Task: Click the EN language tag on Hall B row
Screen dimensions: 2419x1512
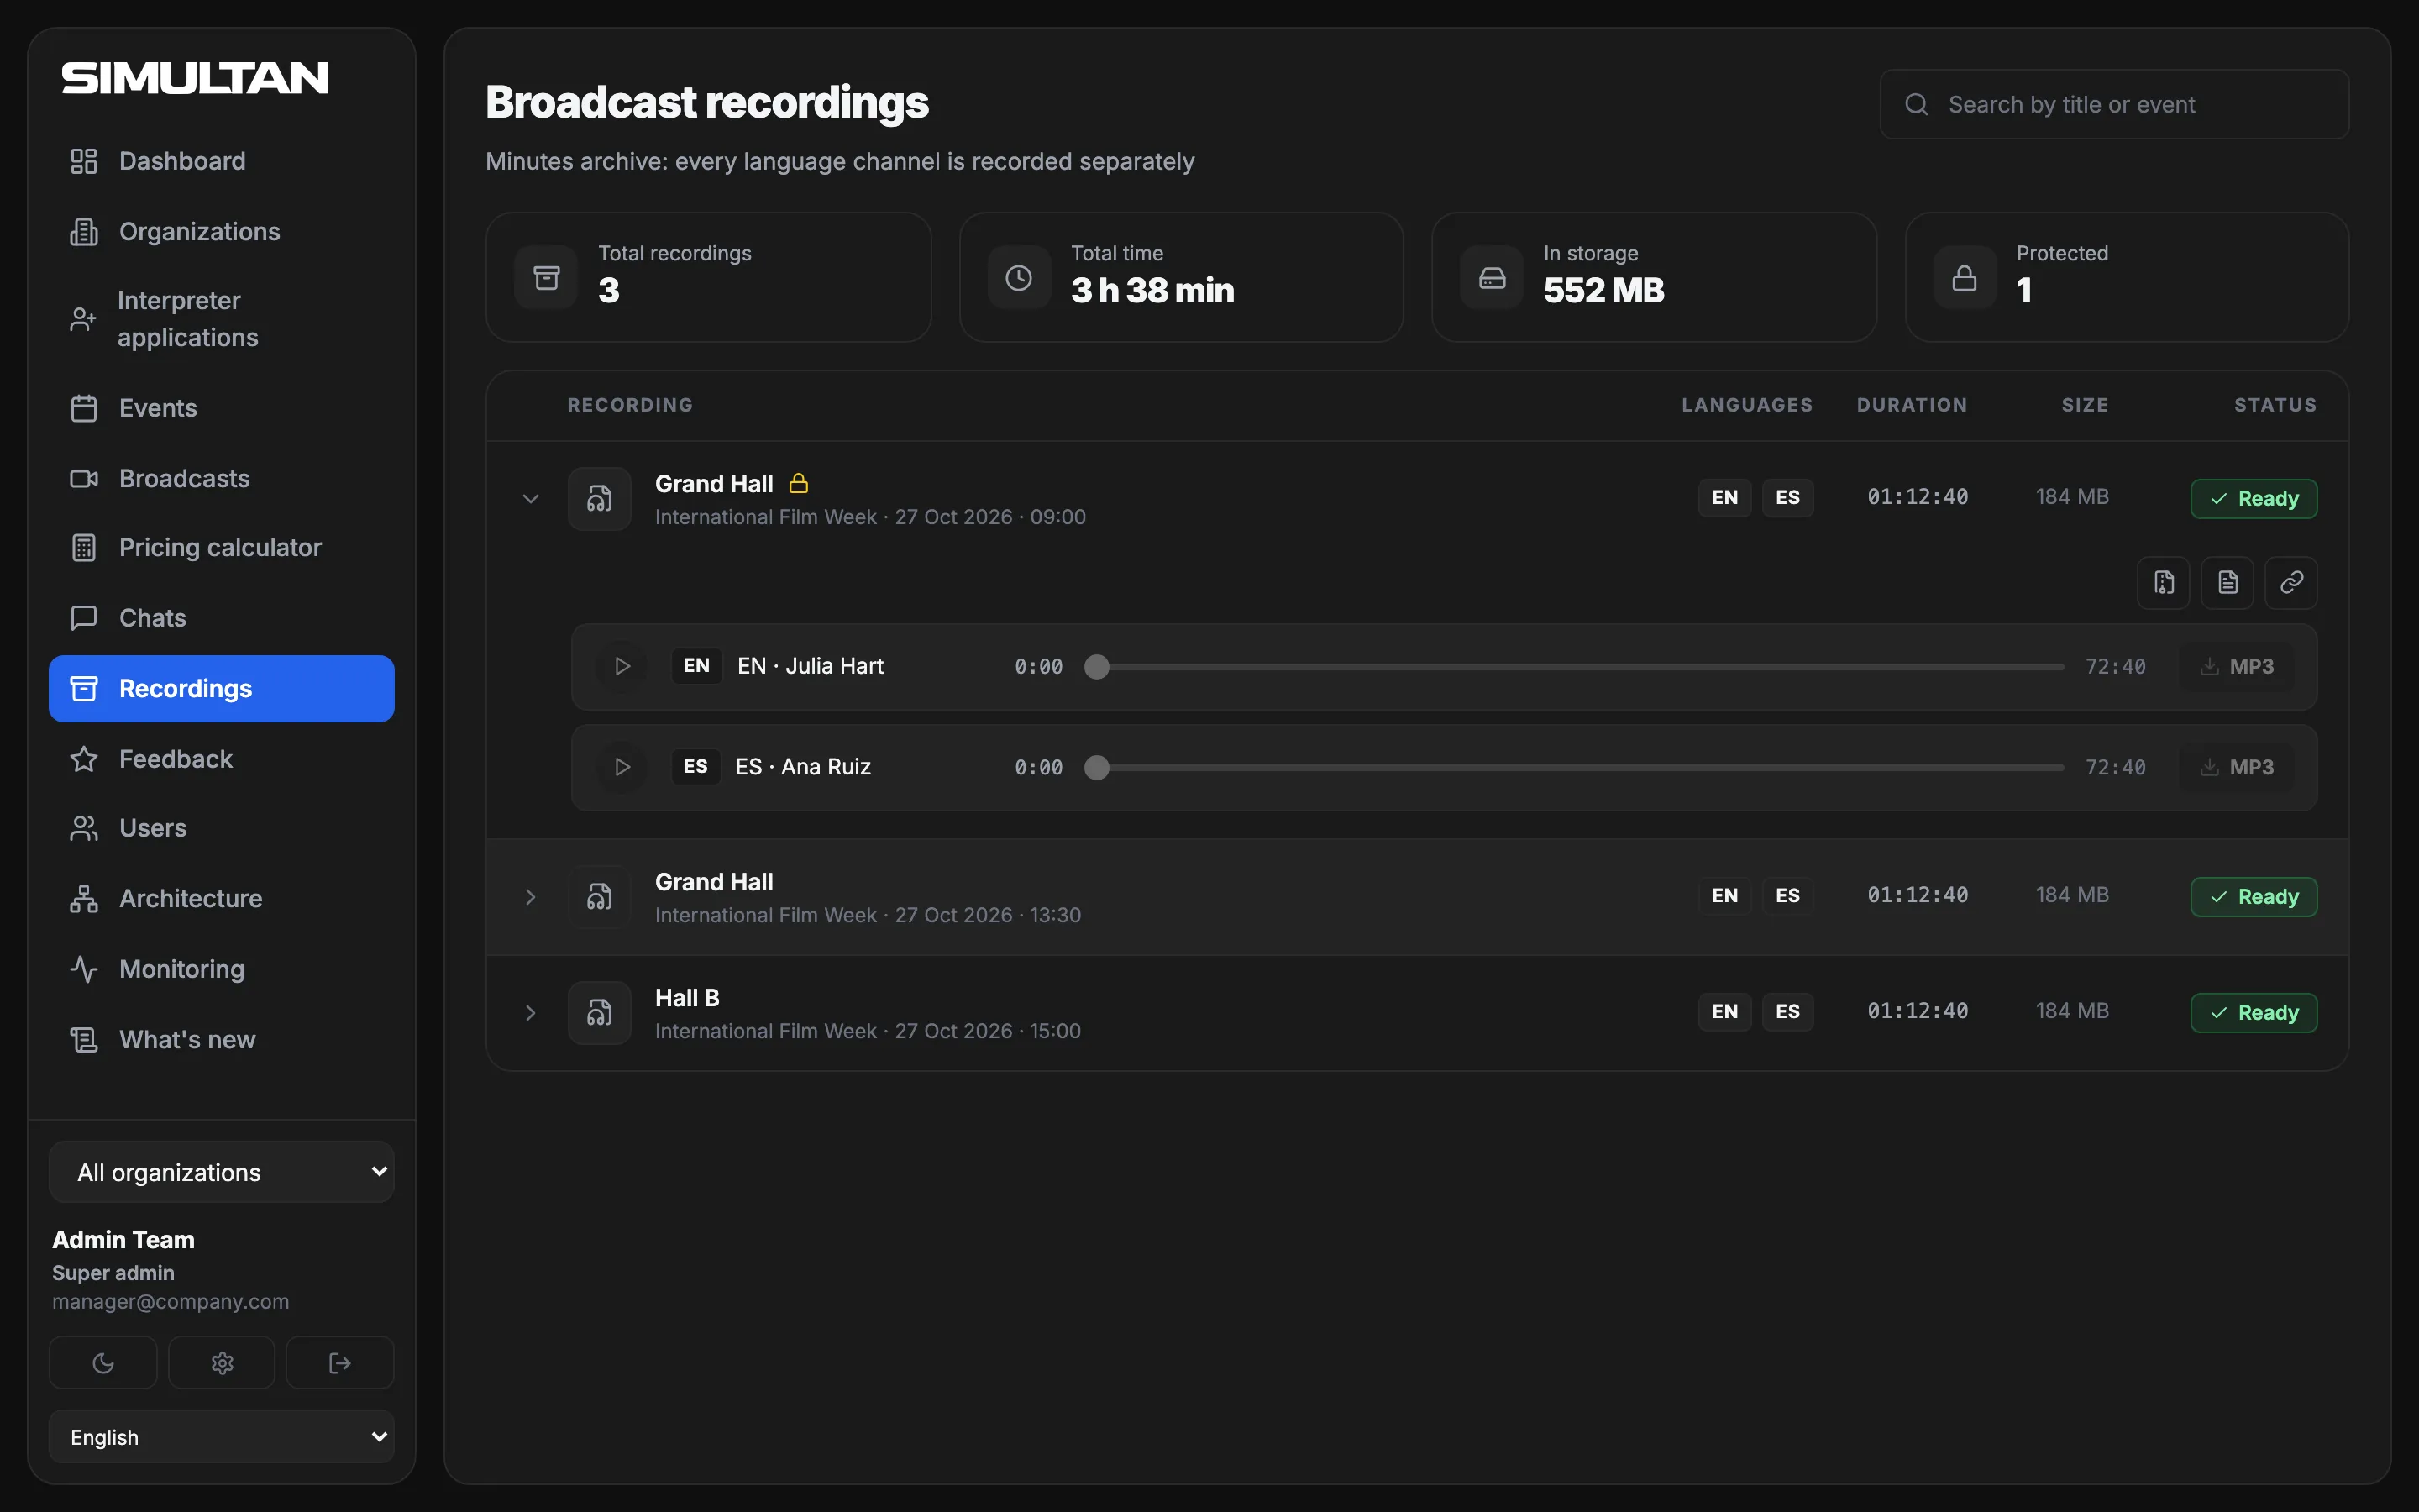Action: [x=1725, y=1011]
